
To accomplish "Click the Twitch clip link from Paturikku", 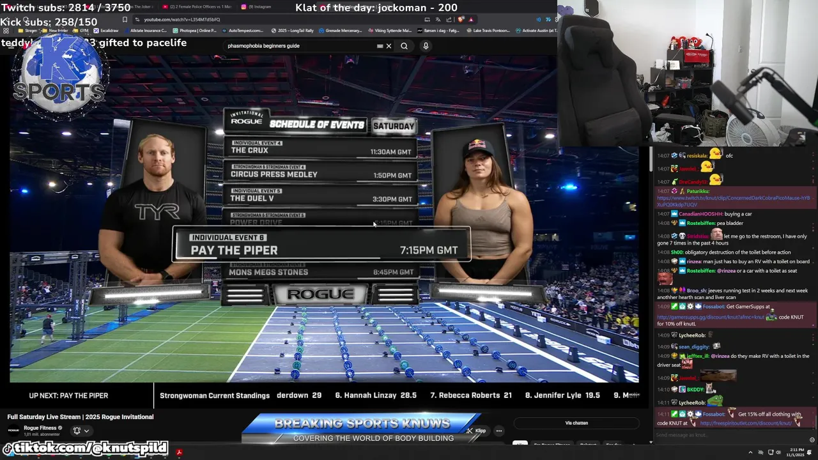I will (x=733, y=201).
